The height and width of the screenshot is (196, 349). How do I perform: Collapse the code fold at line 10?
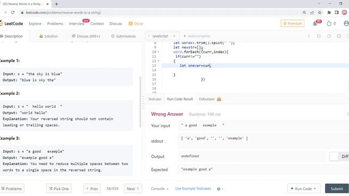(x=158, y=52)
